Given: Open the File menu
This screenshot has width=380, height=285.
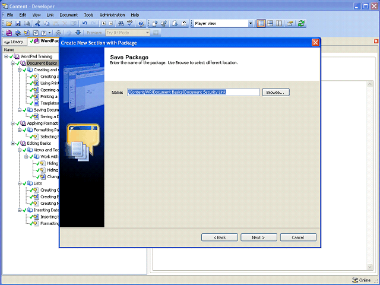Looking at the screenshot, I should pos(10,15).
